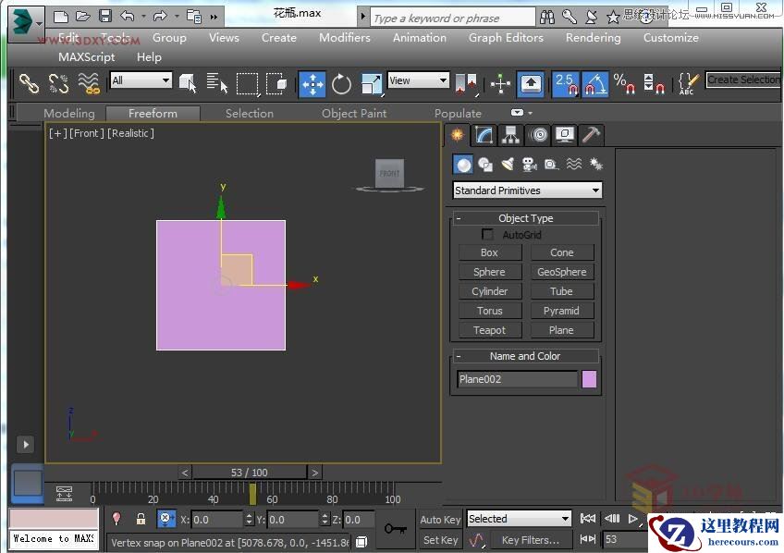Select the Move transform tool
Image resolution: width=784 pixels, height=553 pixels.
312,84
